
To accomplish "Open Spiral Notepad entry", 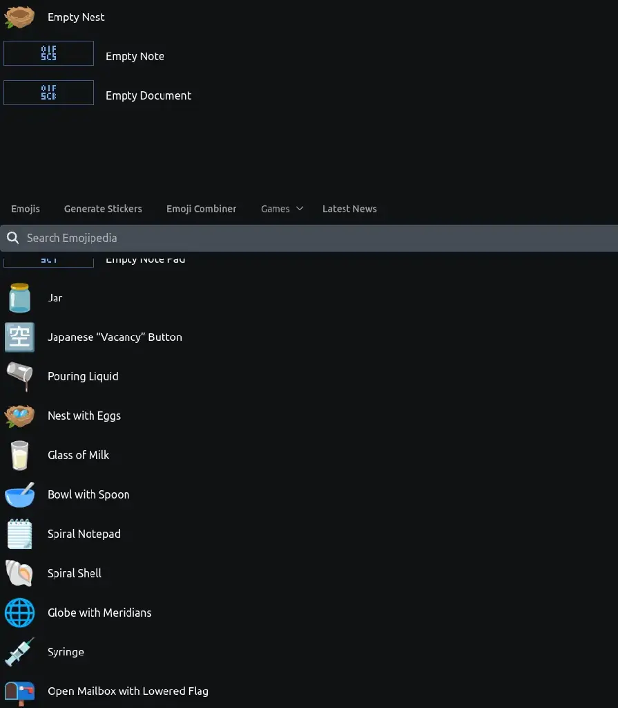I will pyautogui.click(x=84, y=534).
